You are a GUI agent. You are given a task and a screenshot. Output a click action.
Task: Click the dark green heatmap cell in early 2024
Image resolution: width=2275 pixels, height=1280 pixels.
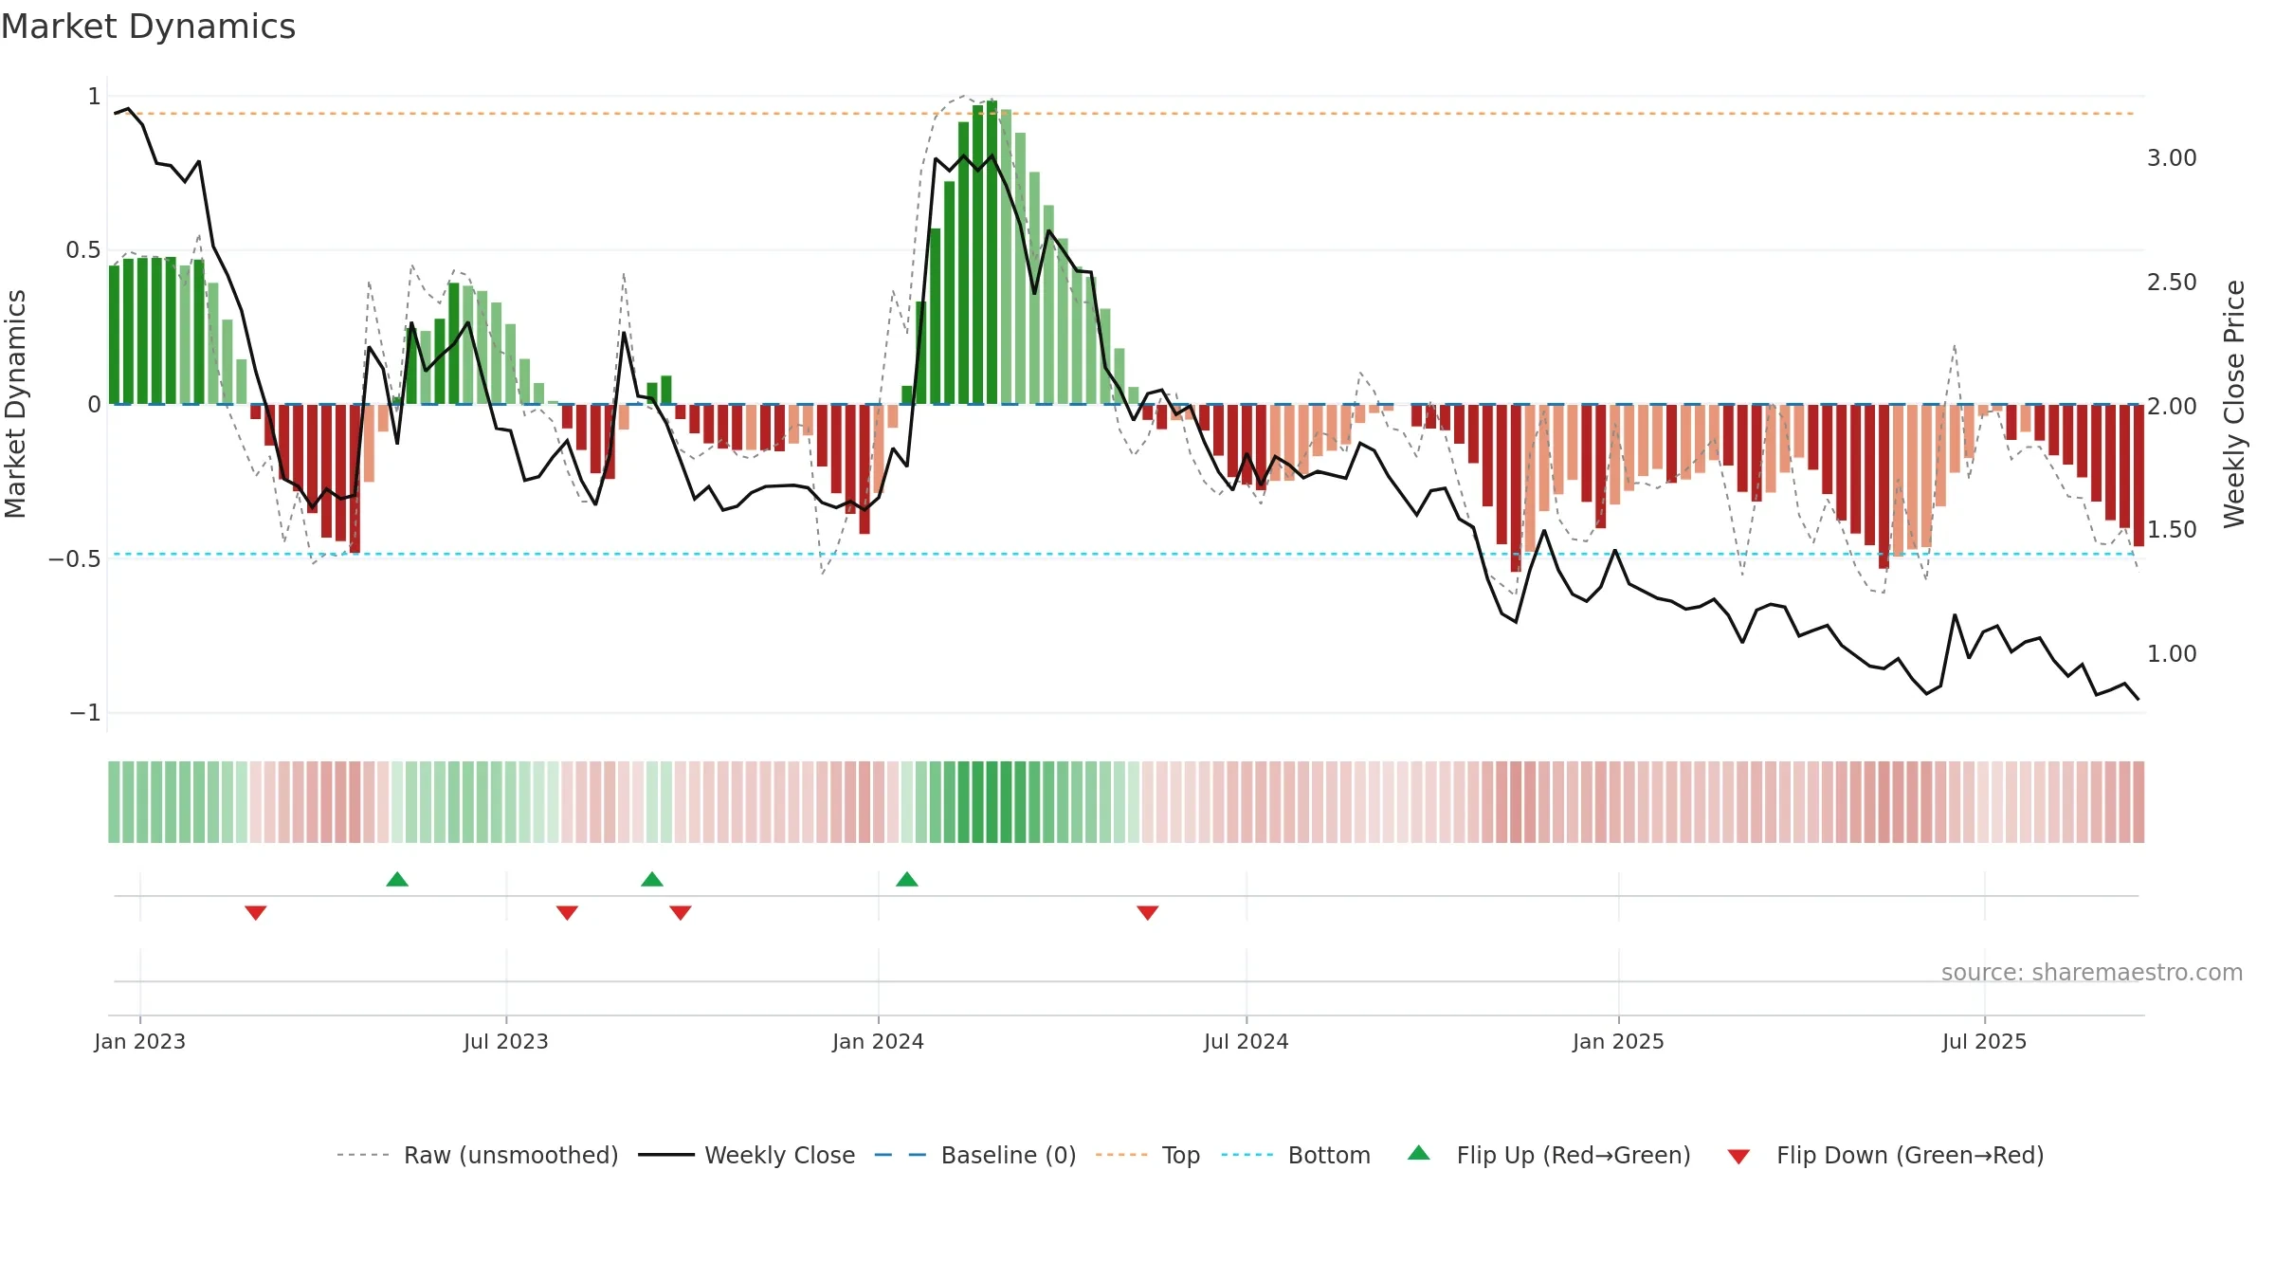tap(992, 802)
